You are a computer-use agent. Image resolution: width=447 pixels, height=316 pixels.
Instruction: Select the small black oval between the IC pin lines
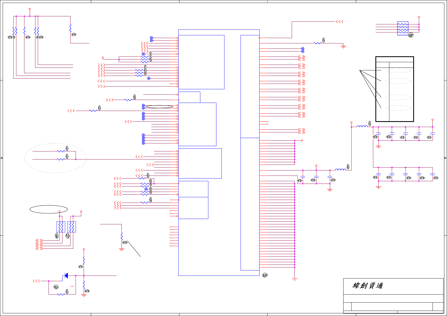coord(160,107)
